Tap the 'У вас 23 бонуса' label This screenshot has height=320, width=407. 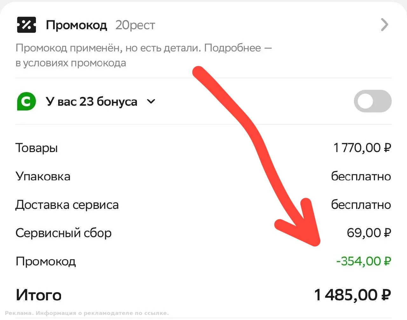click(92, 102)
